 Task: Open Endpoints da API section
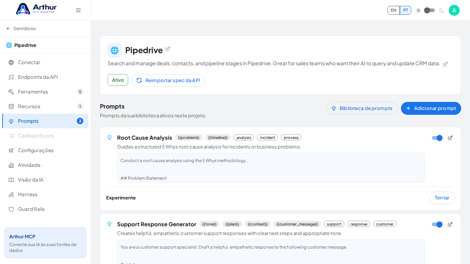pos(46,77)
